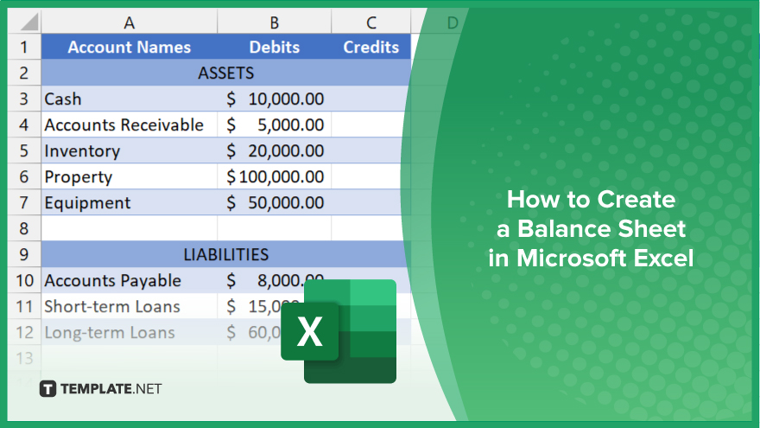
Task: Select the Cash cell
Action: (129, 99)
